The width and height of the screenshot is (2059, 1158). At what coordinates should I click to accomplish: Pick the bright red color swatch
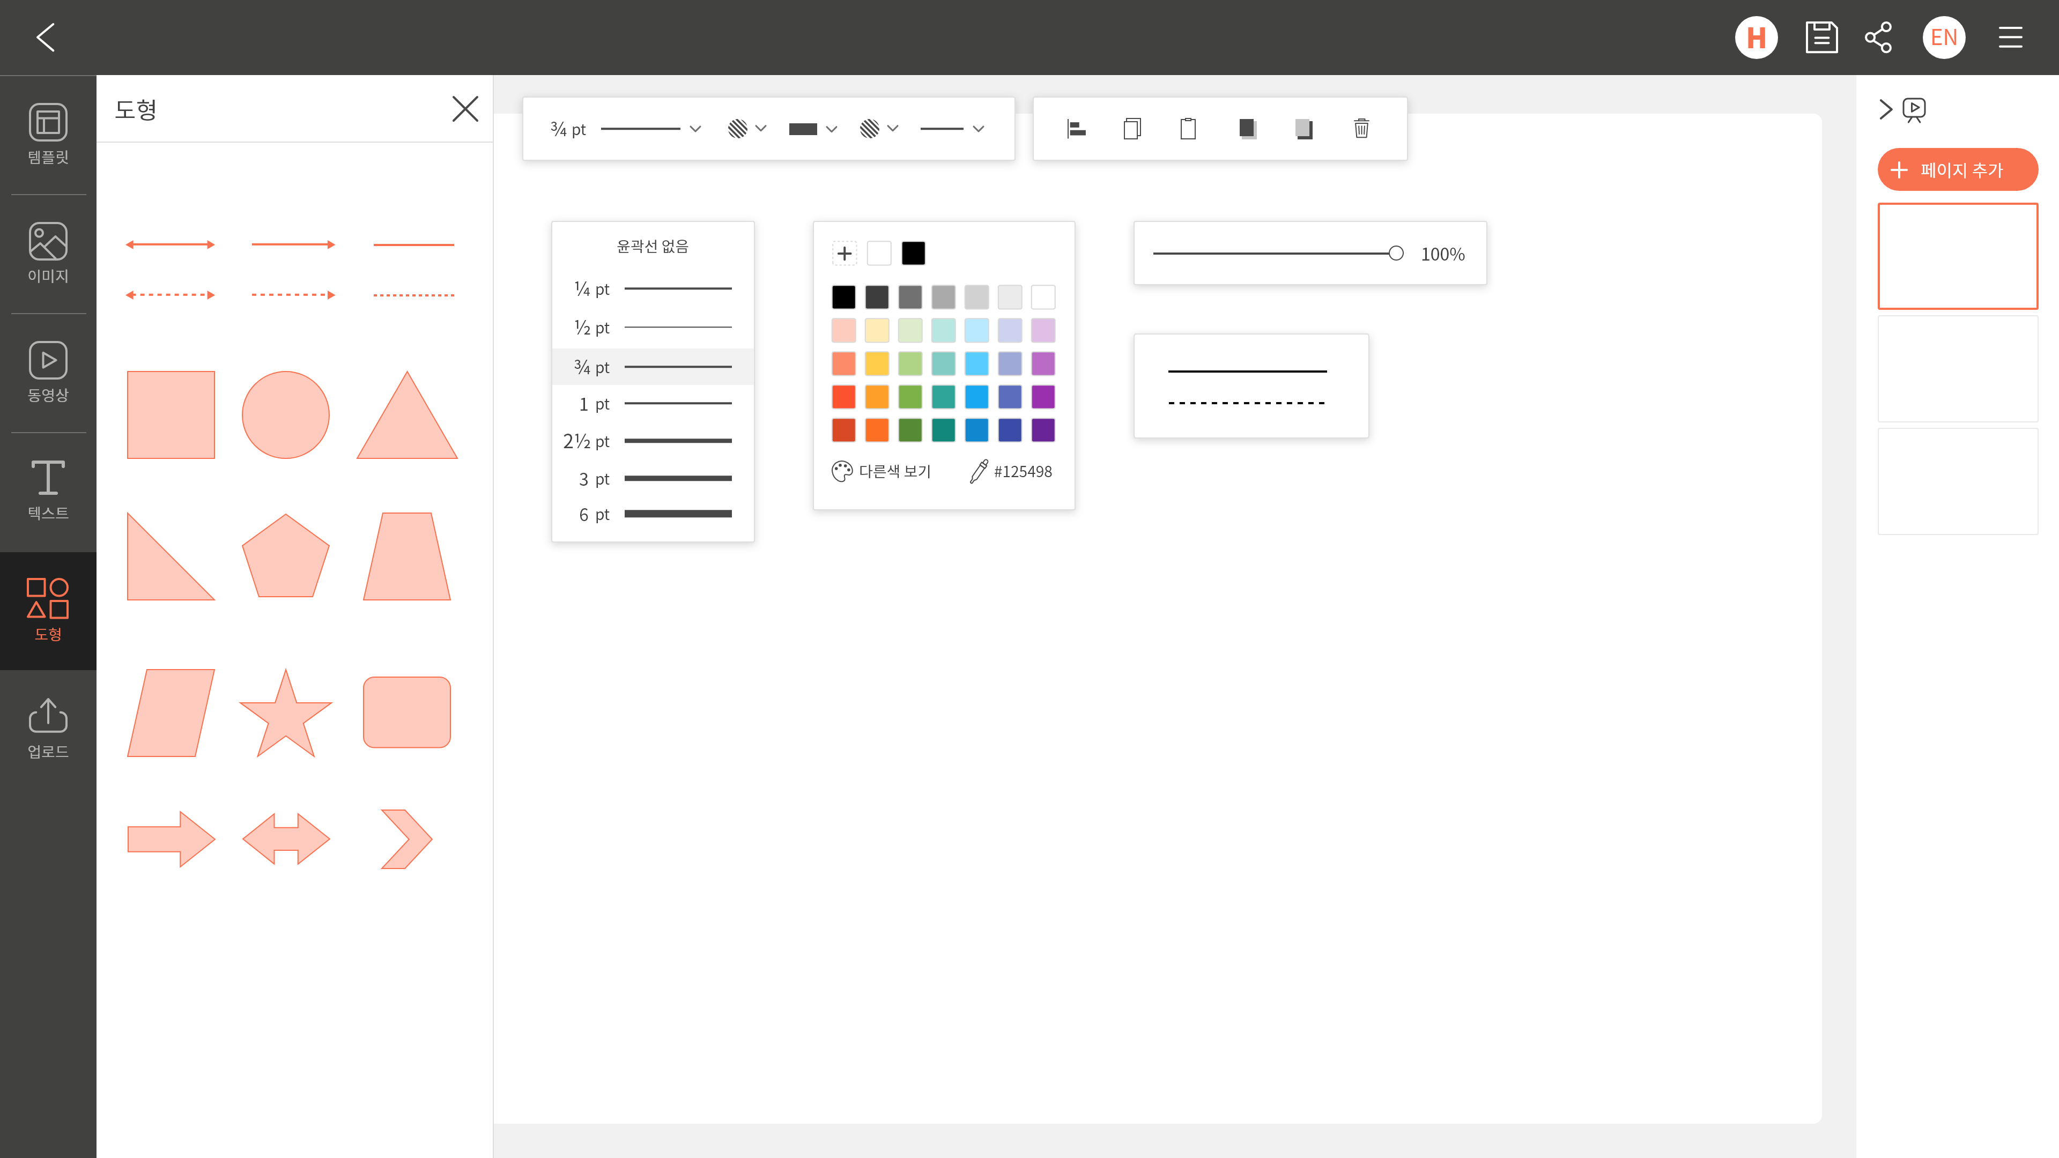pyautogui.click(x=843, y=396)
